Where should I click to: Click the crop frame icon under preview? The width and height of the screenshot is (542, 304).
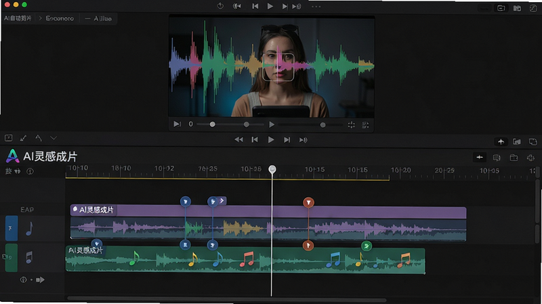365,125
